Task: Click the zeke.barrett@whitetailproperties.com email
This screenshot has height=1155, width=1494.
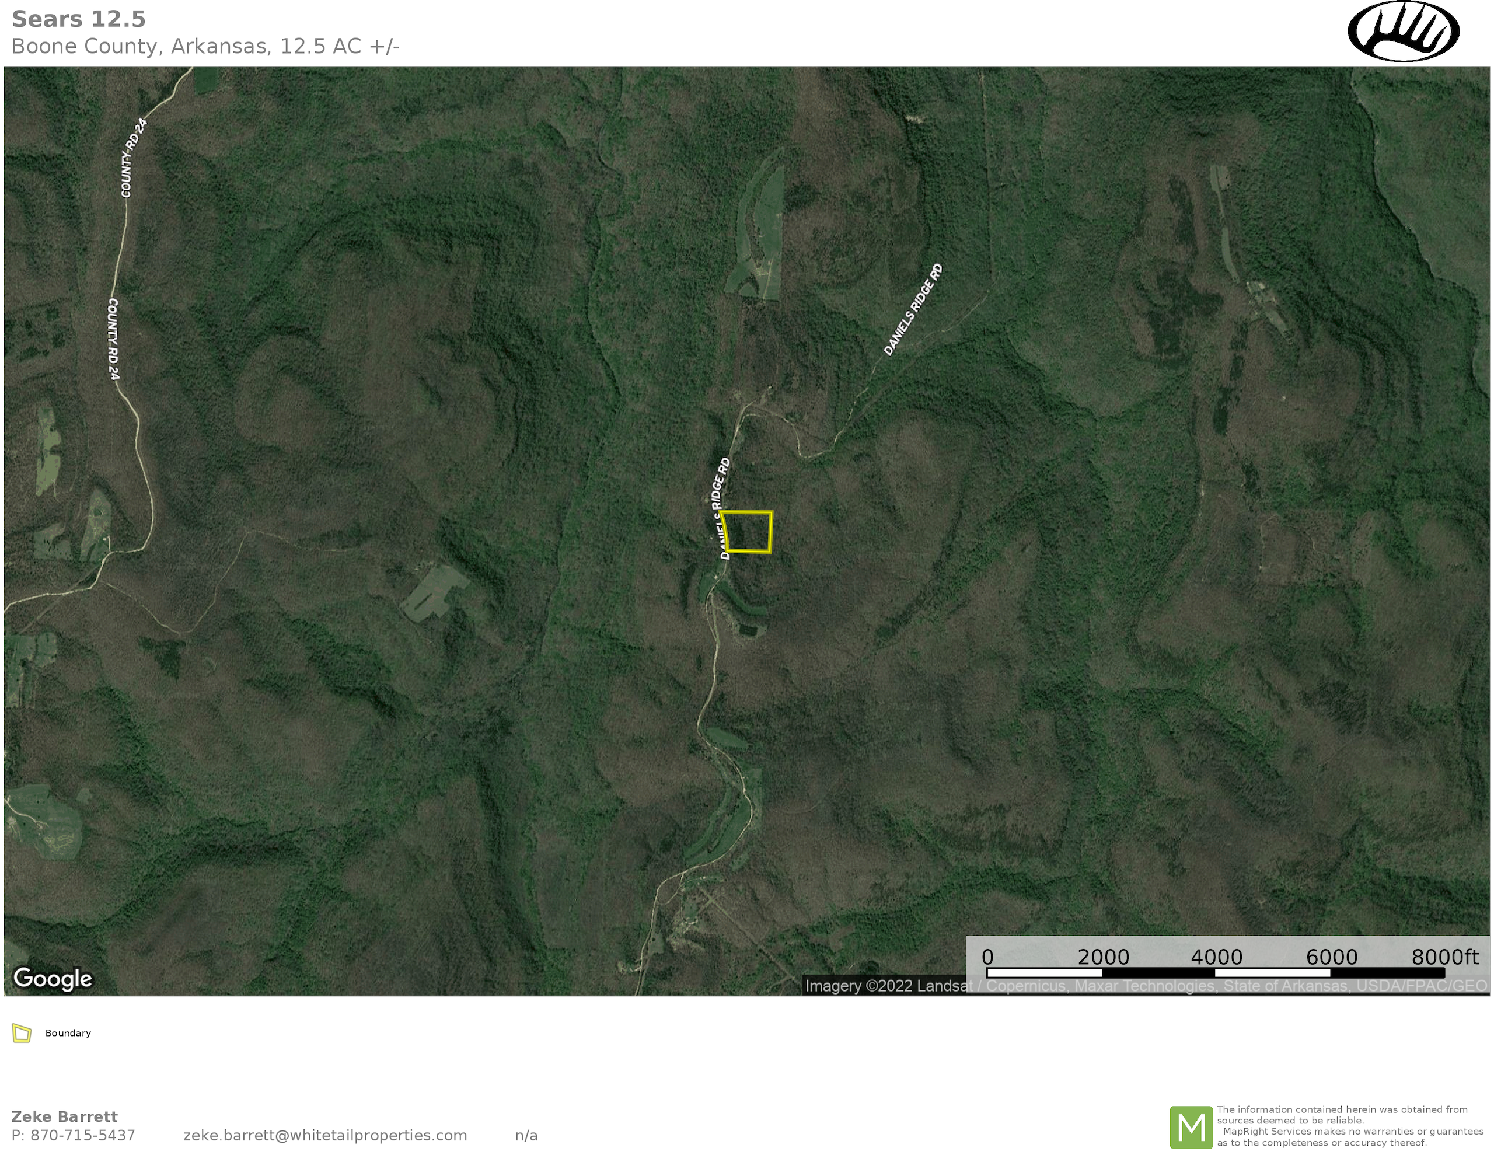Action: [325, 1136]
